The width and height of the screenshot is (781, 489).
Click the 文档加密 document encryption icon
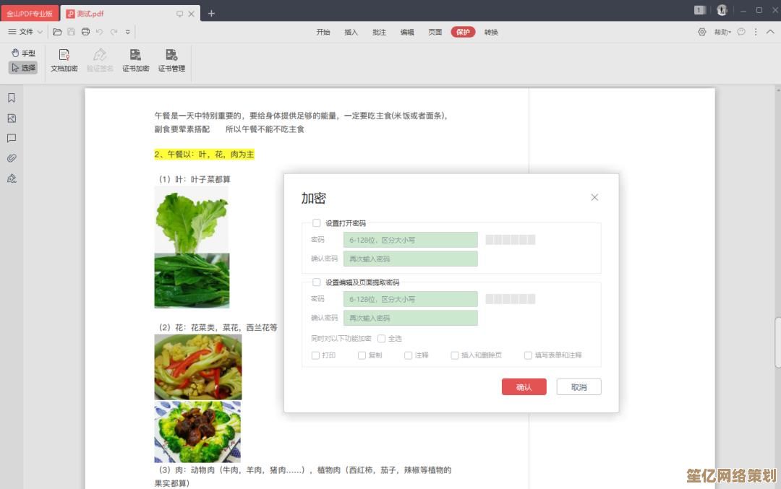click(x=64, y=59)
